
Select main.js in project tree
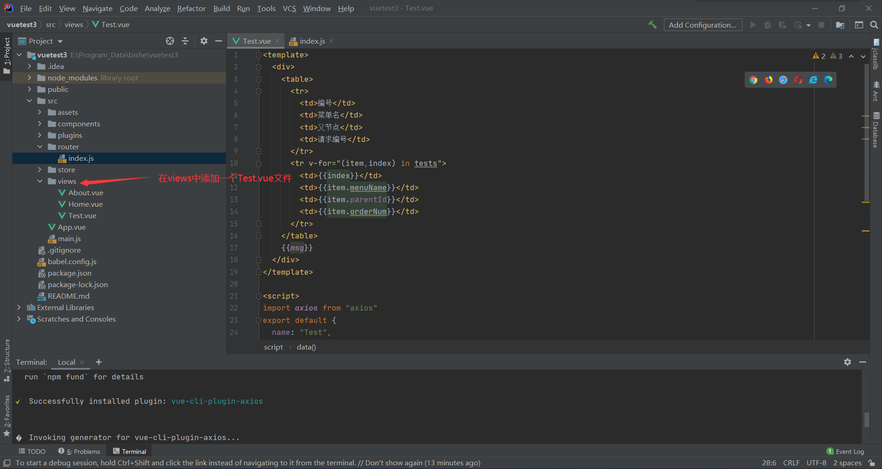(69, 238)
